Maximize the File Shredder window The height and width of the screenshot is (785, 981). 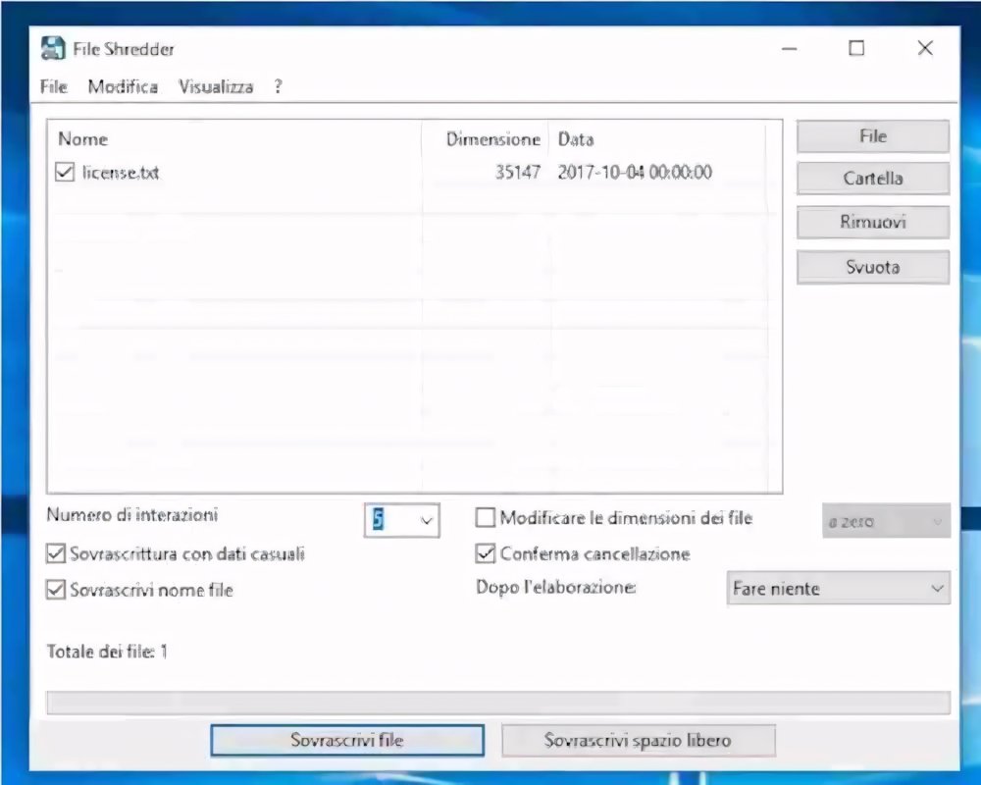(856, 48)
